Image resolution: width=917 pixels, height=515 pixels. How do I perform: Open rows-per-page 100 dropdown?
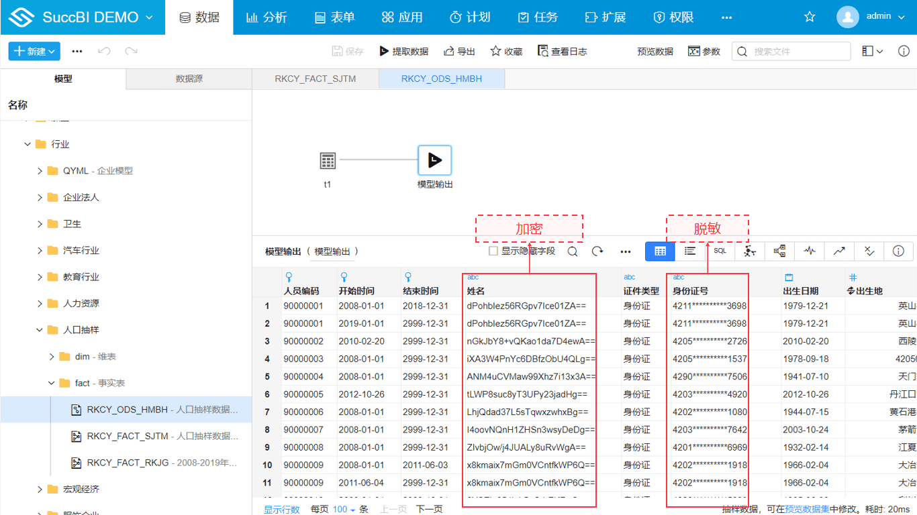[344, 510]
